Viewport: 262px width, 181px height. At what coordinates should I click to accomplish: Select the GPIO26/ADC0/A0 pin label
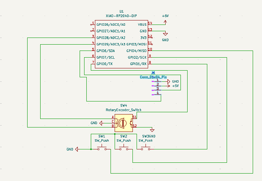point(111,25)
